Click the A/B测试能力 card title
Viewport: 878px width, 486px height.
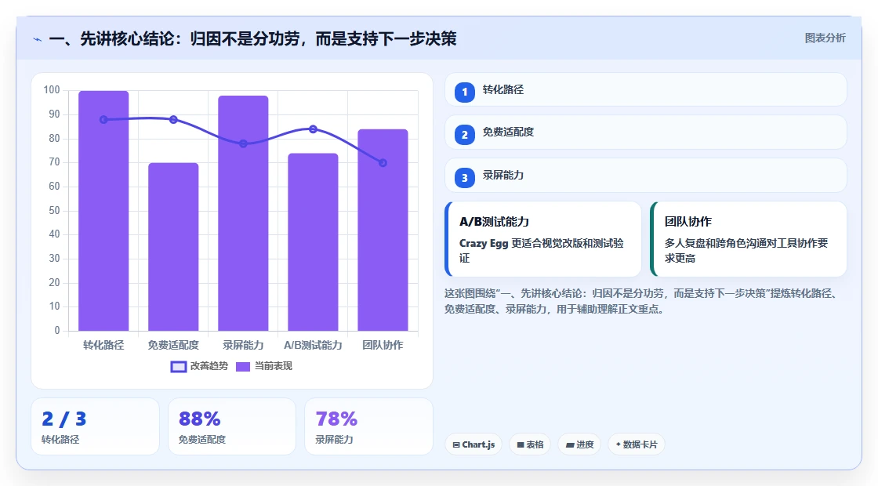coord(494,222)
